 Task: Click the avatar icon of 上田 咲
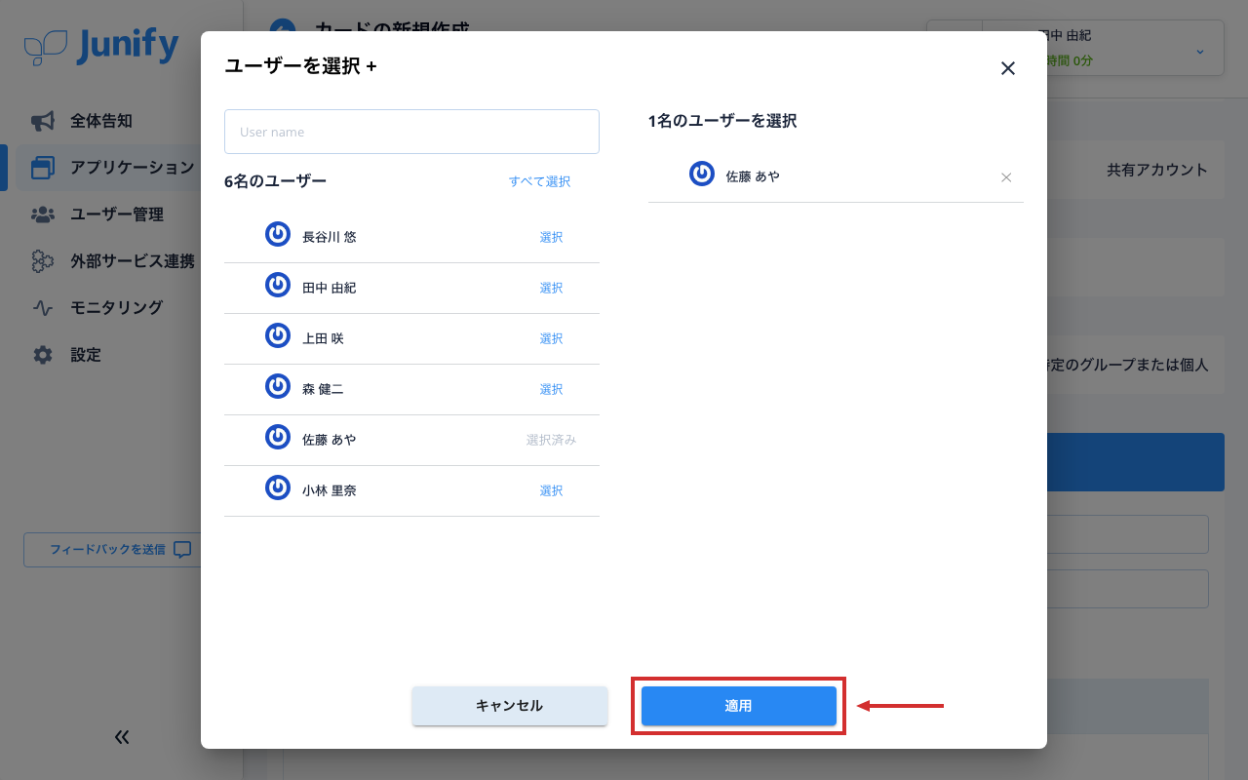tap(278, 335)
